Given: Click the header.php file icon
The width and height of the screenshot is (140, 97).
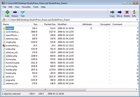Looking at the screenshot, I should (4, 70).
